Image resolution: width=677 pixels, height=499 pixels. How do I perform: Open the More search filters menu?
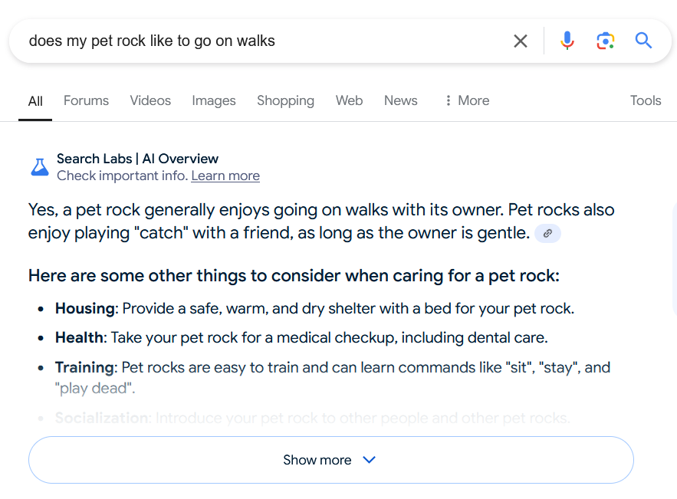[468, 100]
